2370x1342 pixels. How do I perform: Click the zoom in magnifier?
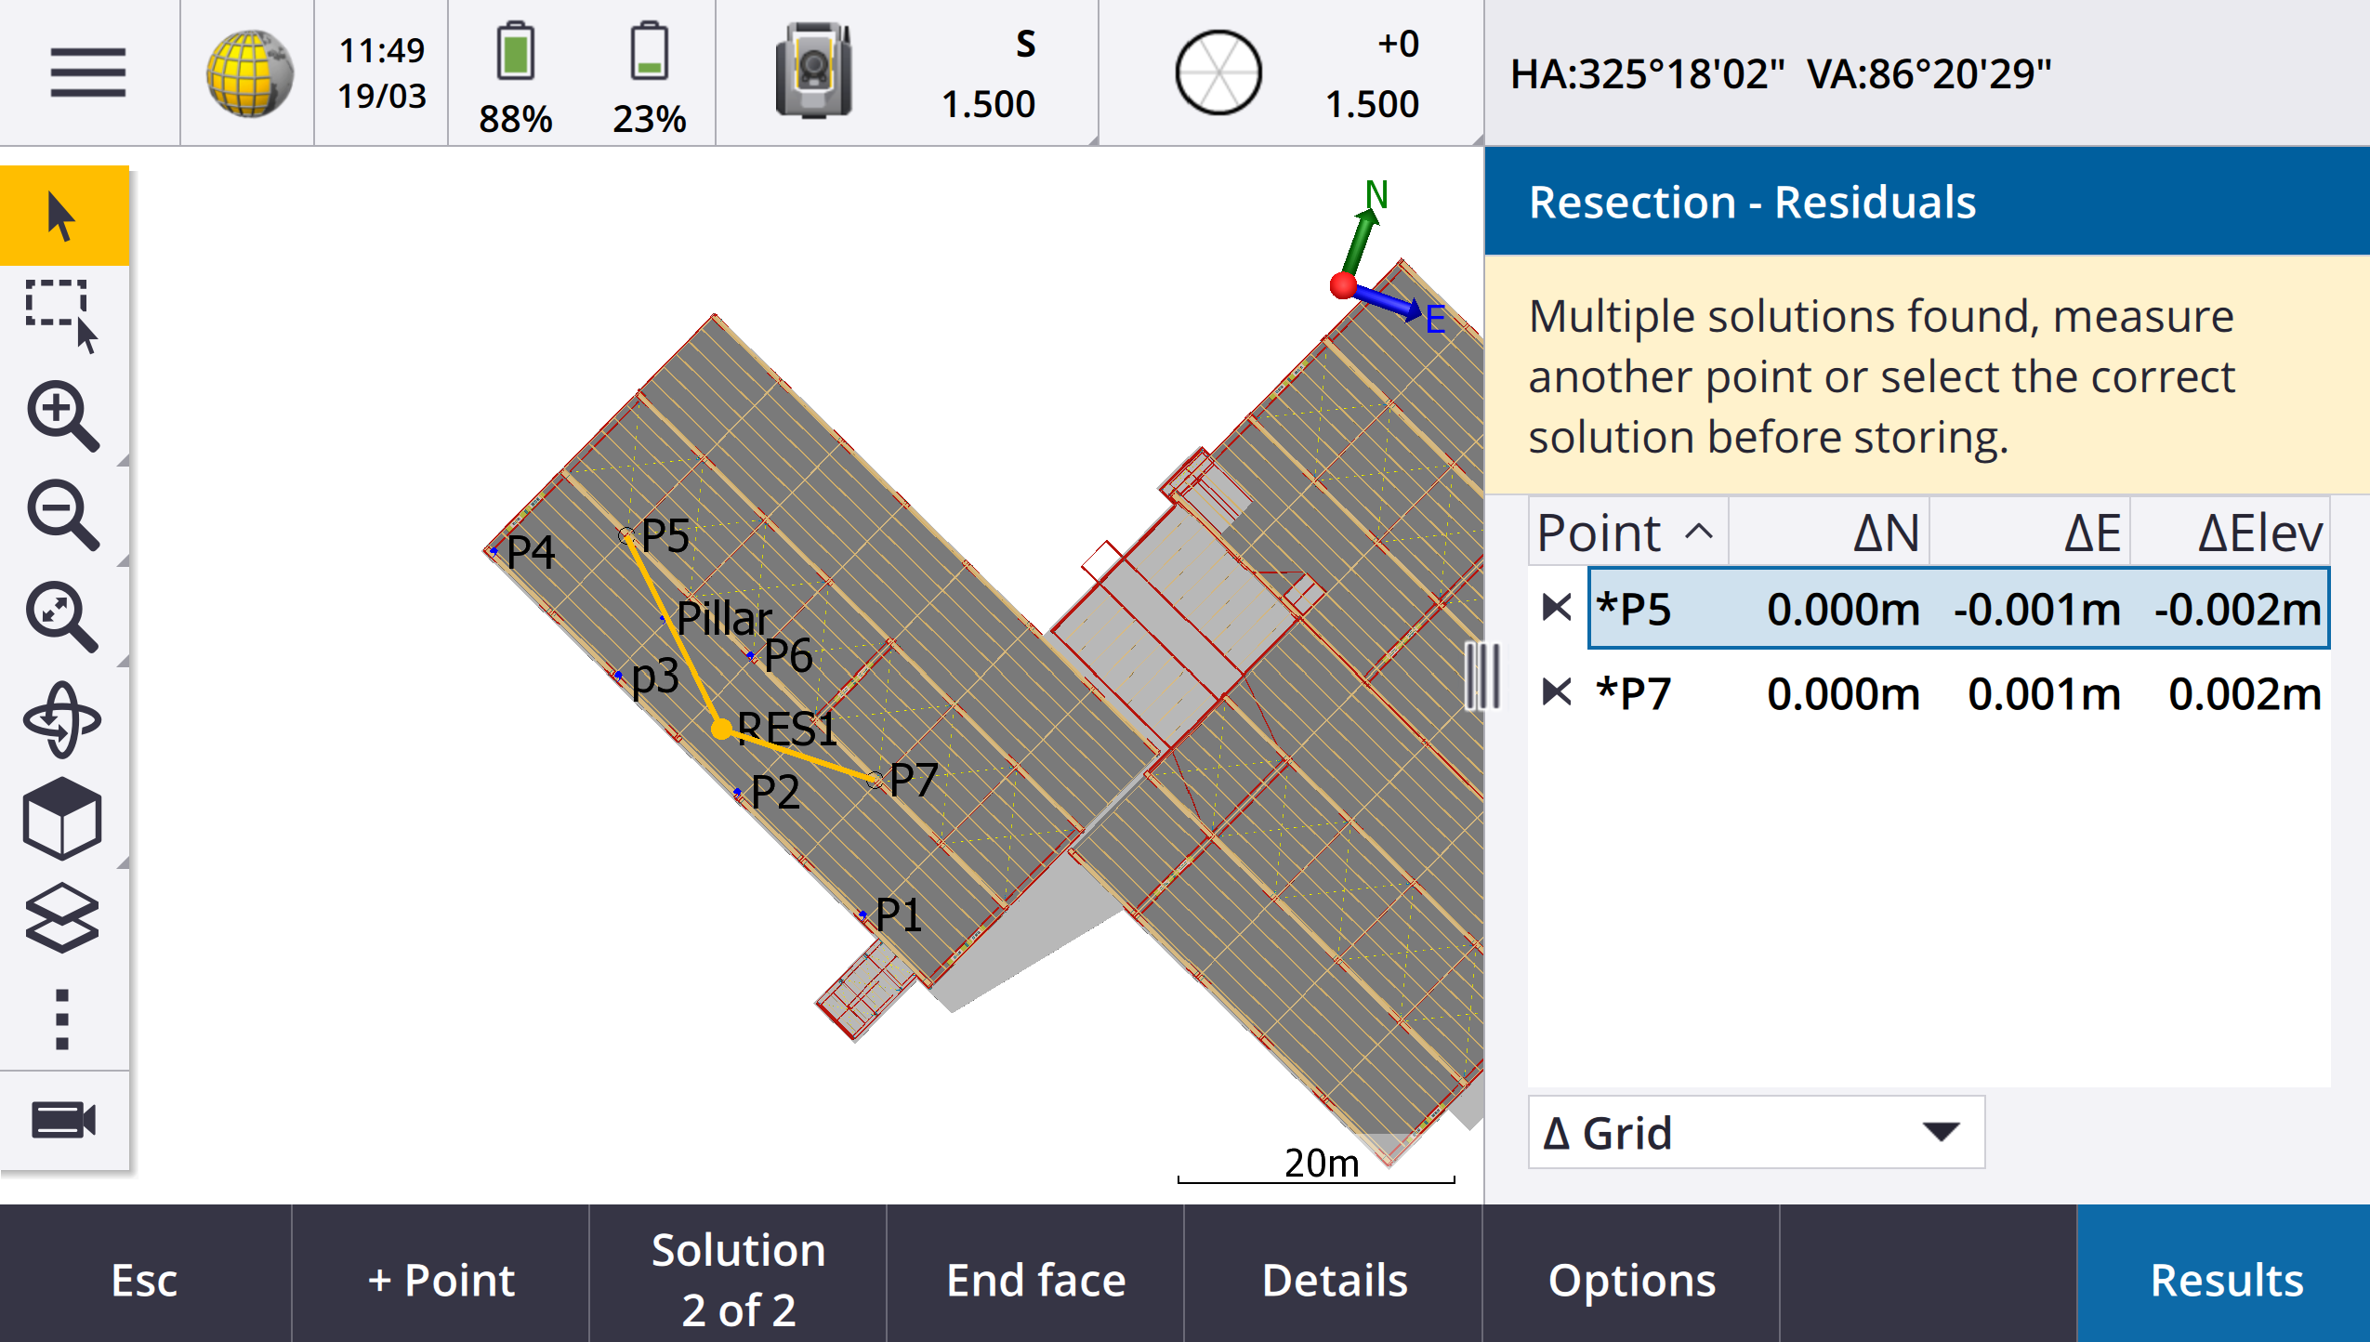point(62,415)
